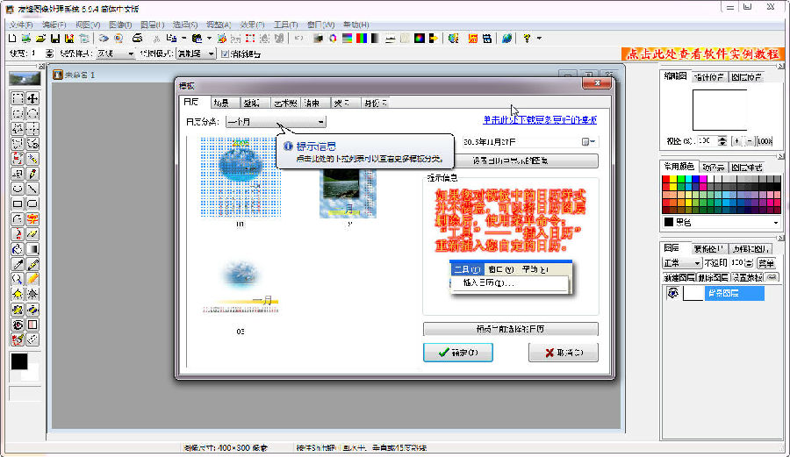Viewport: 790px width, 457px height.
Task: Click the 取消 cancel button
Action: (x=564, y=352)
